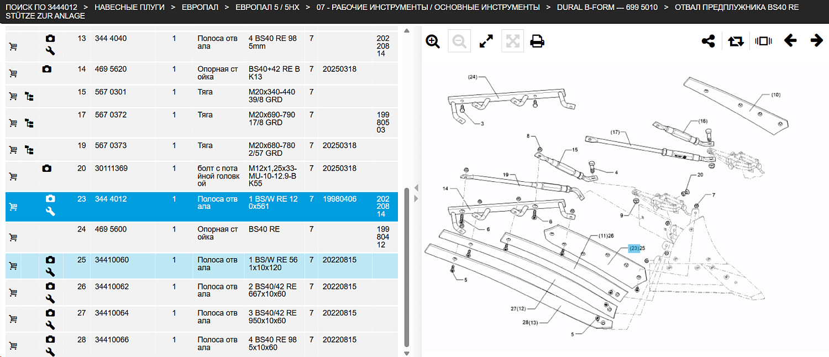This screenshot has width=829, height=357.
Task: Click the parts list scrollbar thumb
Action: [x=407, y=267]
